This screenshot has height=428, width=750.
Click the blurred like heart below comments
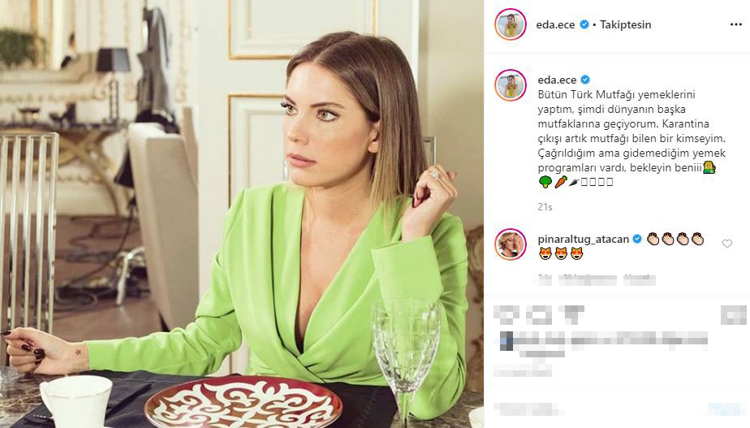pyautogui.click(x=507, y=315)
